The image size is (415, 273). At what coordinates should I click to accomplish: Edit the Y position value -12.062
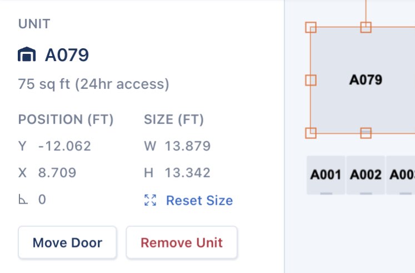(x=64, y=146)
